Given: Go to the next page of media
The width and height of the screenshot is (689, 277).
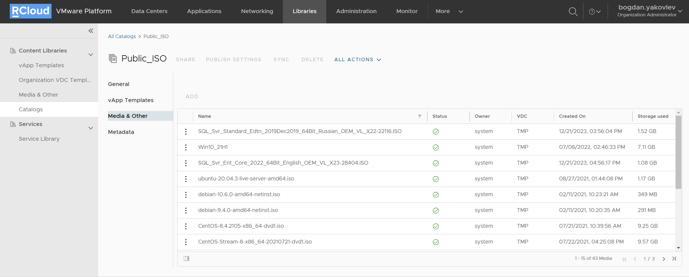Looking at the screenshot, I should (x=664, y=259).
